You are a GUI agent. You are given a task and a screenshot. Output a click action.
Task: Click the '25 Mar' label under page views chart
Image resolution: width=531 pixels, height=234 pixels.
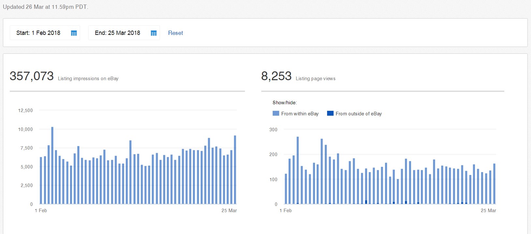click(488, 211)
